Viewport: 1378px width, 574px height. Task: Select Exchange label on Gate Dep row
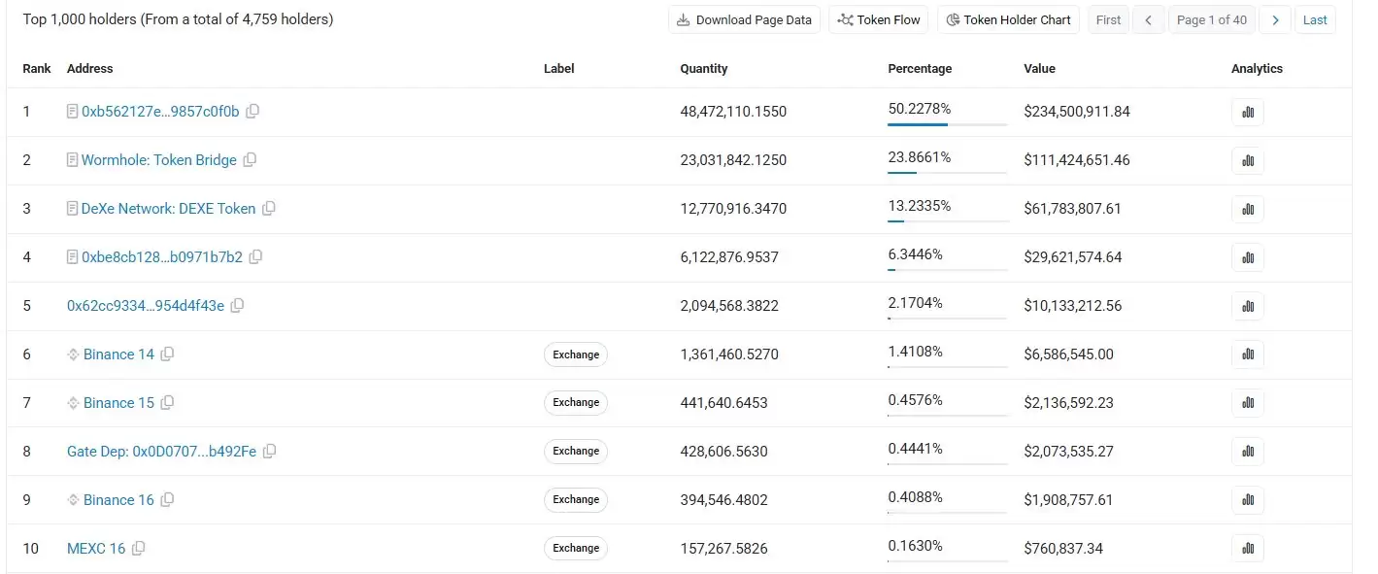click(x=576, y=452)
